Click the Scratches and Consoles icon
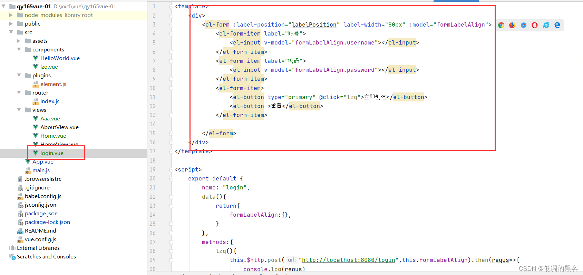Viewport: 583px width, 275px height. pos(12,257)
